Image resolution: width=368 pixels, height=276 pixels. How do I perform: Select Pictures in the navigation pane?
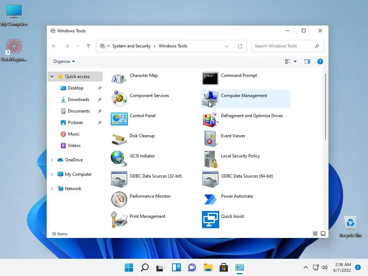pos(75,123)
